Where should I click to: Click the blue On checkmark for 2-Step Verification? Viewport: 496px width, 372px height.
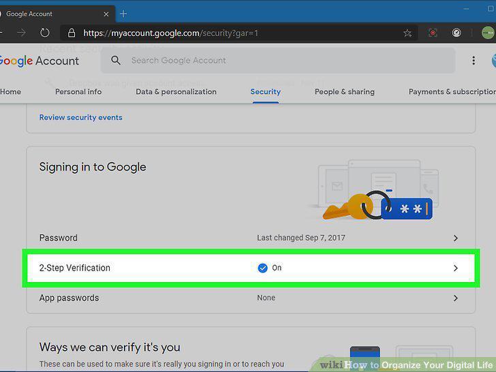262,268
